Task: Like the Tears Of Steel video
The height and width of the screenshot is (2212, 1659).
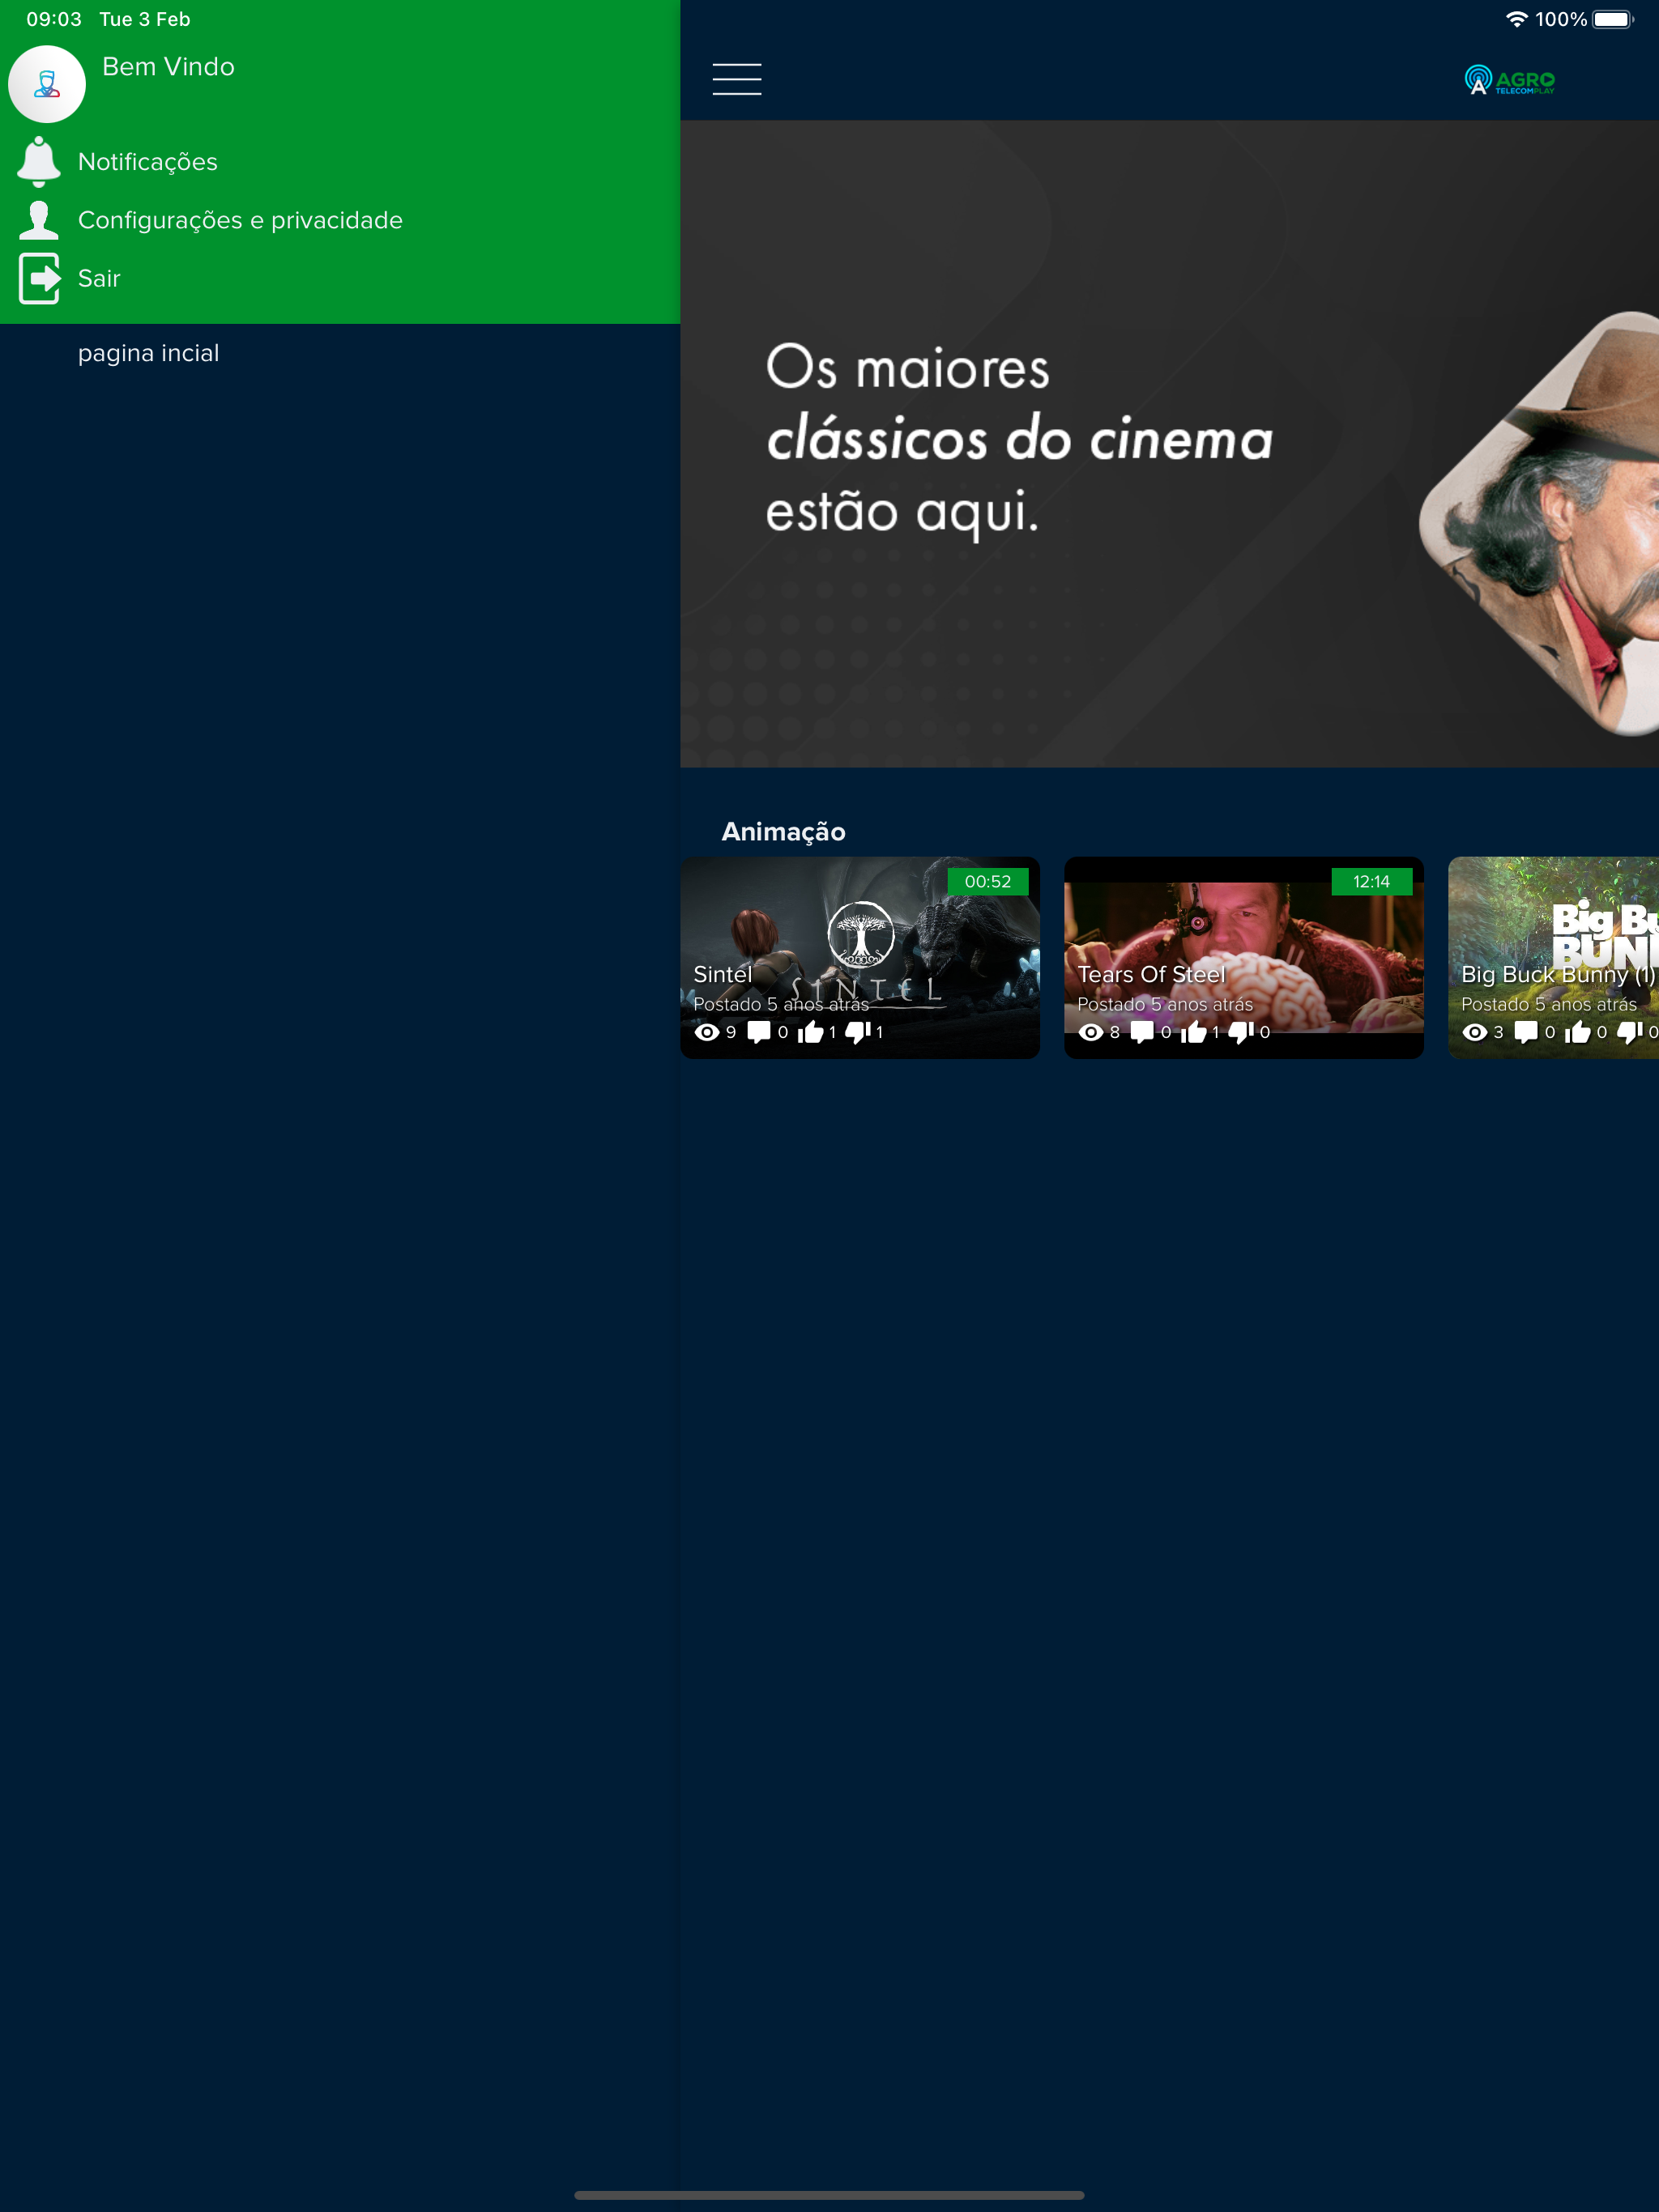Action: click(1192, 1032)
